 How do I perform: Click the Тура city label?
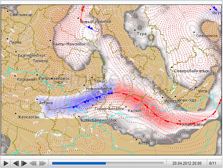click(142, 34)
